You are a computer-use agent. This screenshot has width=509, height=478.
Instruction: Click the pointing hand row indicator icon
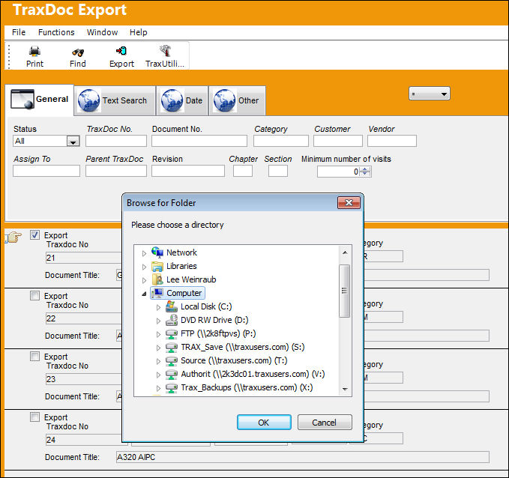[x=13, y=238]
